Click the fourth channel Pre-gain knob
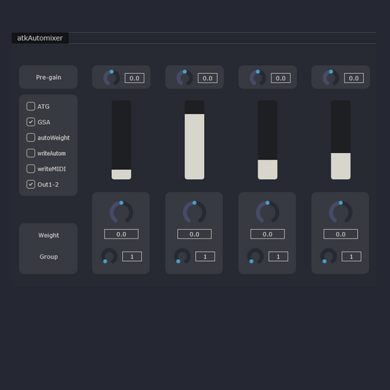Screen dimensions: 390x390 coord(331,78)
